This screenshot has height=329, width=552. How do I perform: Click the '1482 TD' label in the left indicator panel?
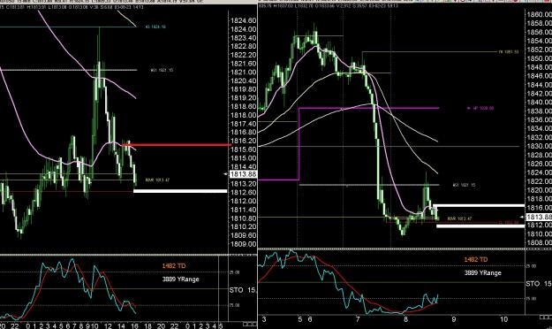174,266
